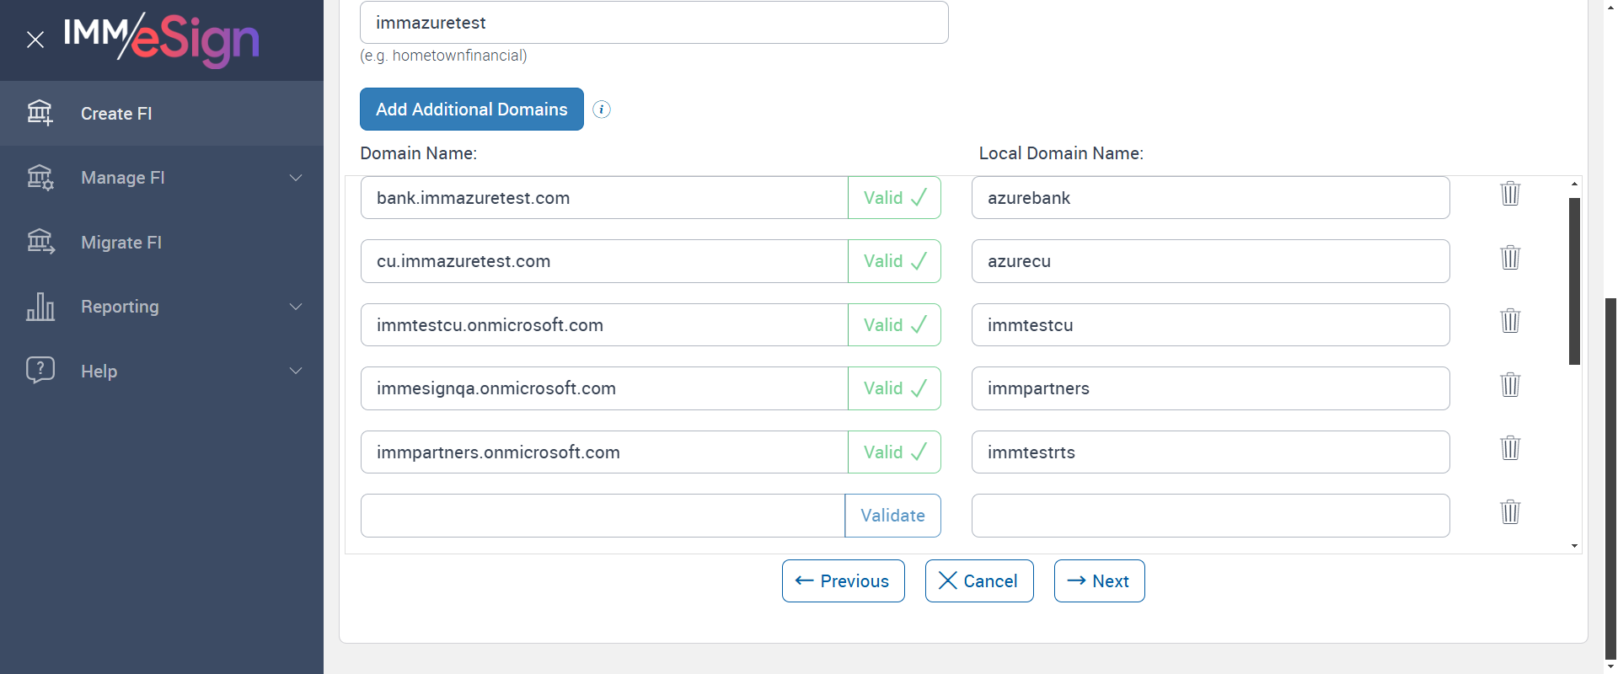The image size is (1618, 674).
Task: Go to the Next step
Action: 1099,581
